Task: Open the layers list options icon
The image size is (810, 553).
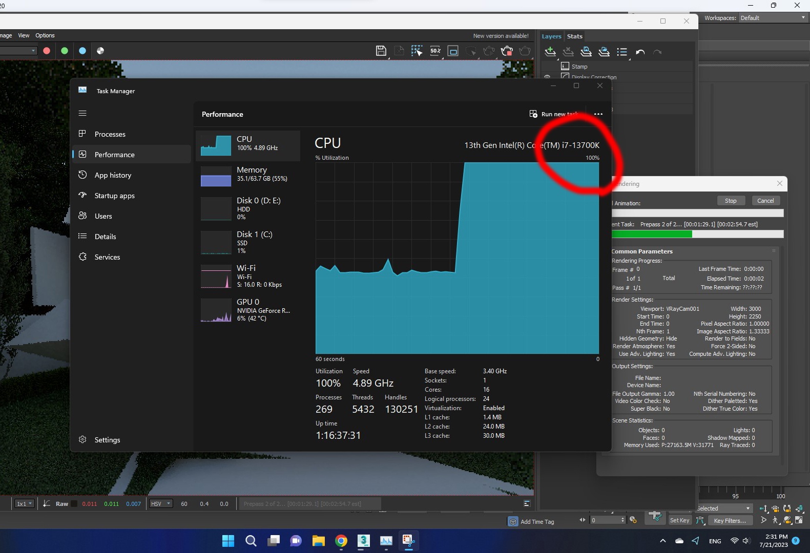Action: (622, 52)
